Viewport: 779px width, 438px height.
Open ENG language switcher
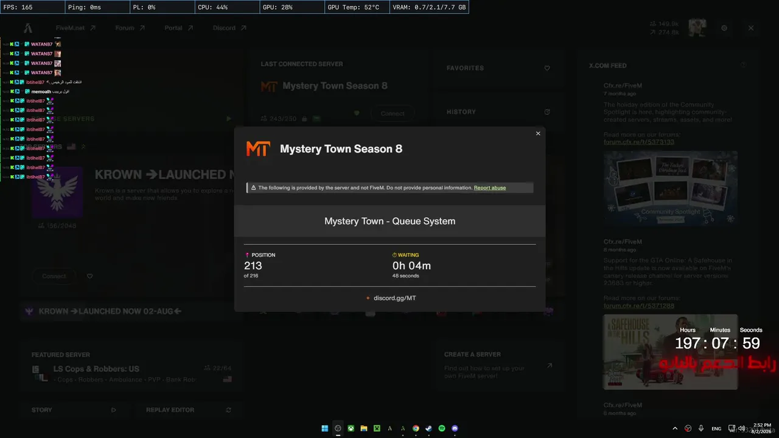pyautogui.click(x=716, y=428)
